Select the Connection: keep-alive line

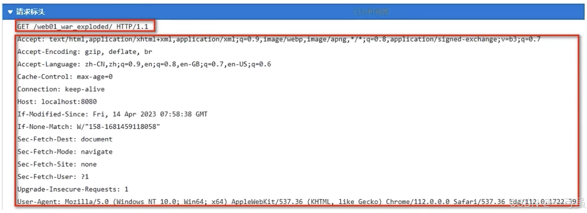(61, 89)
